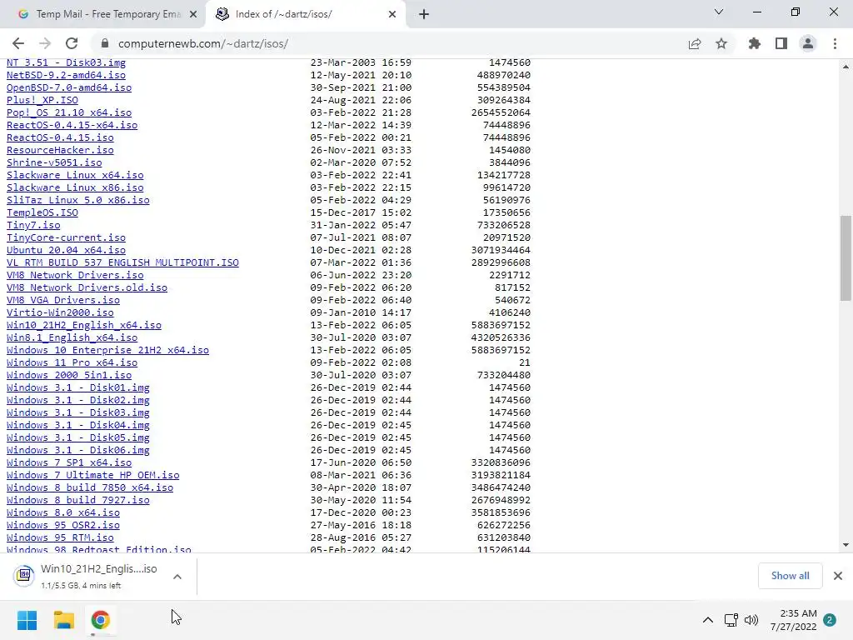
Task: Open File Explorer from the taskbar
Action: 63,620
